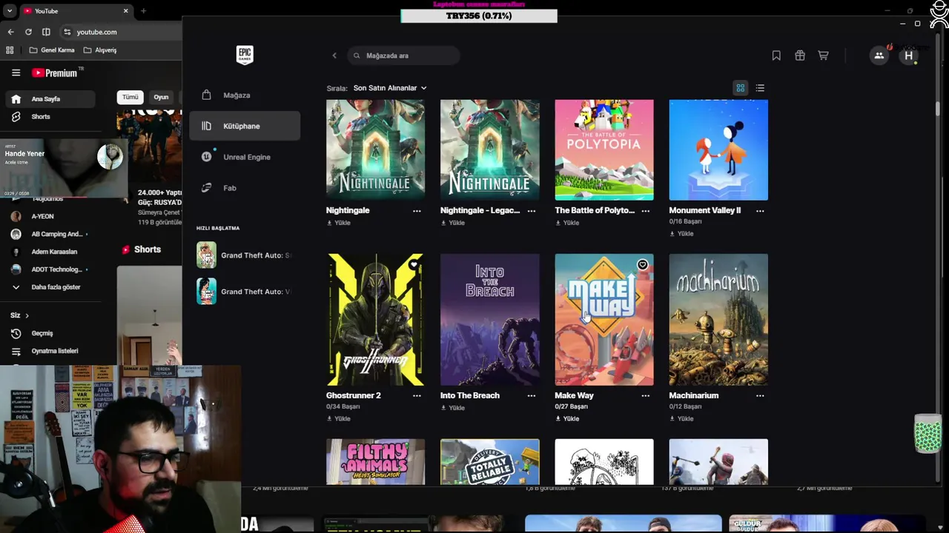Open YouTube hamburger menu in browser
The image size is (949, 533).
pyautogui.click(x=16, y=73)
